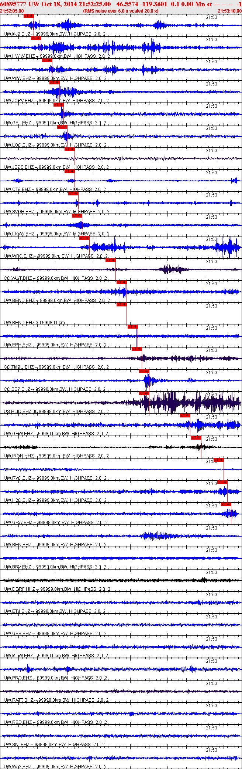Select station label 'UW.MJ2 EHZ'
242x769 pixels.
pyautogui.click(x=17, y=34)
